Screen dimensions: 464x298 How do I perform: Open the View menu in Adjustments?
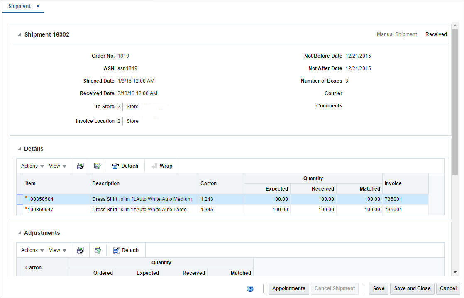[x=57, y=250]
